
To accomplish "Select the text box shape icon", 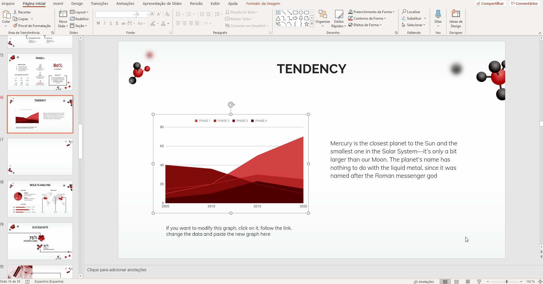I will [278, 12].
